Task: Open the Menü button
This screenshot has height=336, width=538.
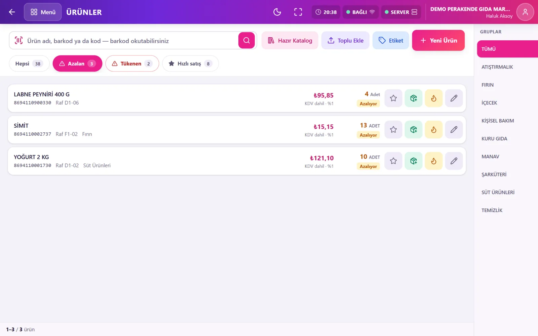Action: (x=43, y=12)
